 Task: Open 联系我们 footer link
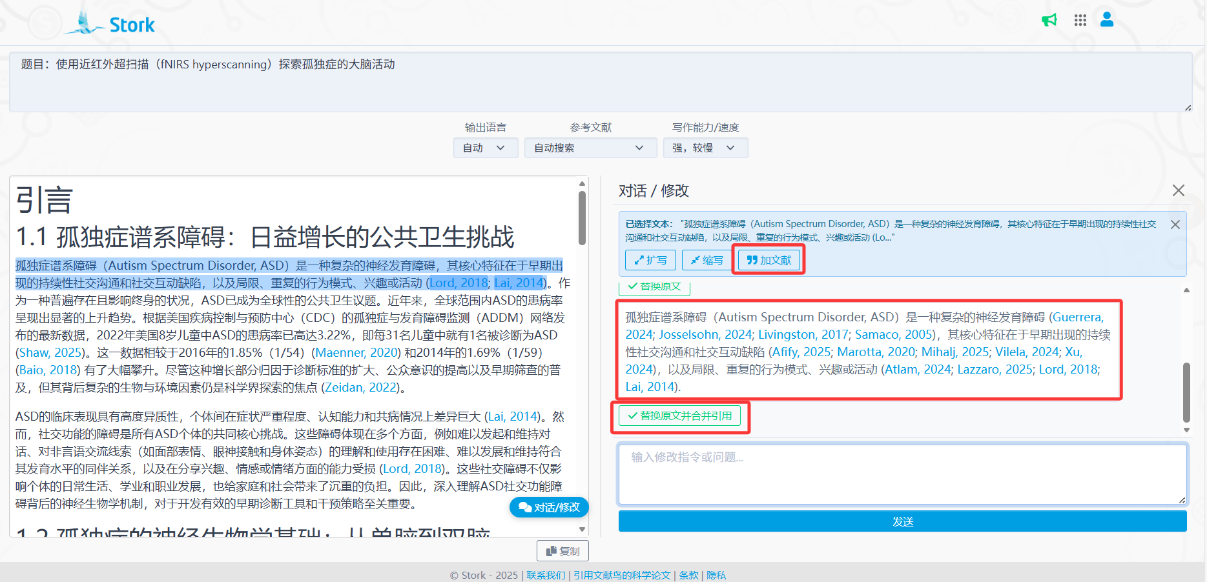tap(546, 575)
